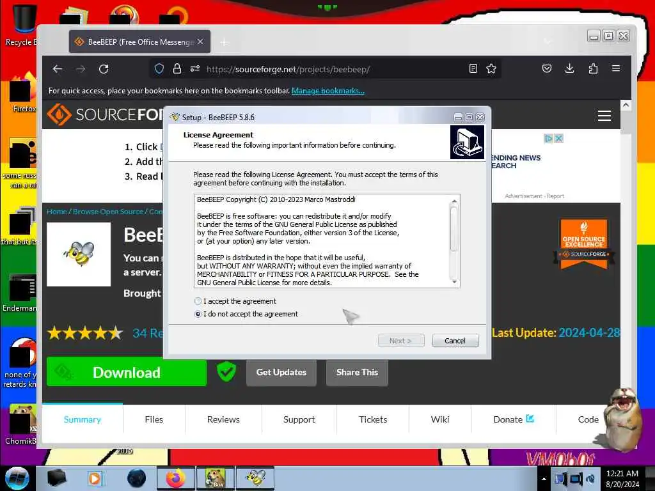This screenshot has height=491, width=655.
Task: Open the extensions puzzle icon
Action: (593, 69)
